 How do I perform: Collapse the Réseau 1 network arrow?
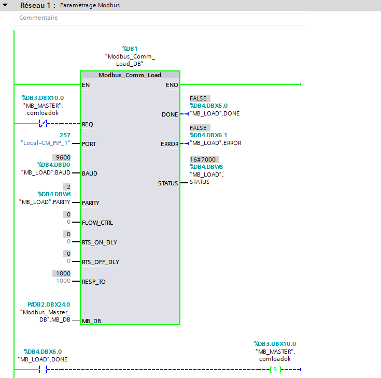click(x=6, y=5)
